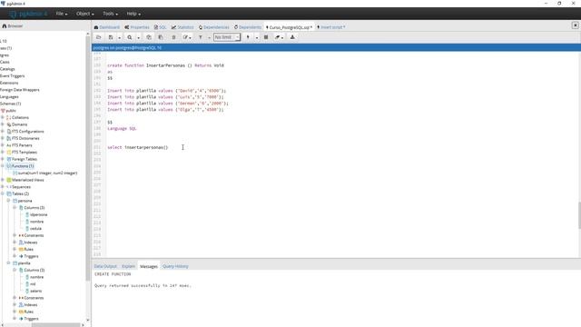Open the File menu
581x327 pixels.
[61, 14]
